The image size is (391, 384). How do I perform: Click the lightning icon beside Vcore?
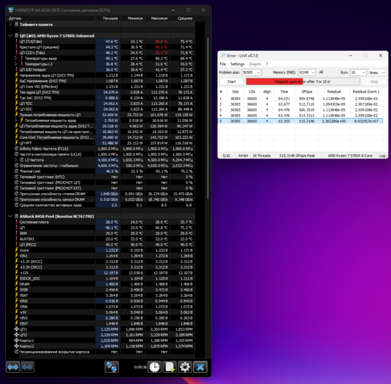click(16, 250)
